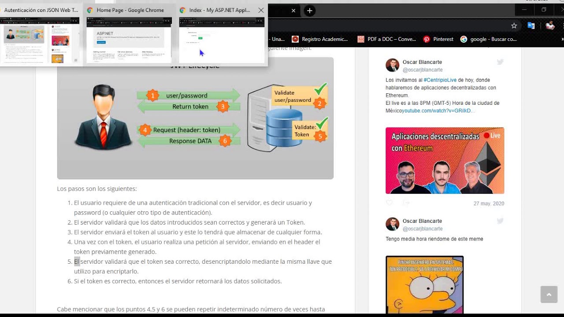
Task: Open 'Oscar Blancarte' name on the CentripioLive tweet
Action: point(422,62)
